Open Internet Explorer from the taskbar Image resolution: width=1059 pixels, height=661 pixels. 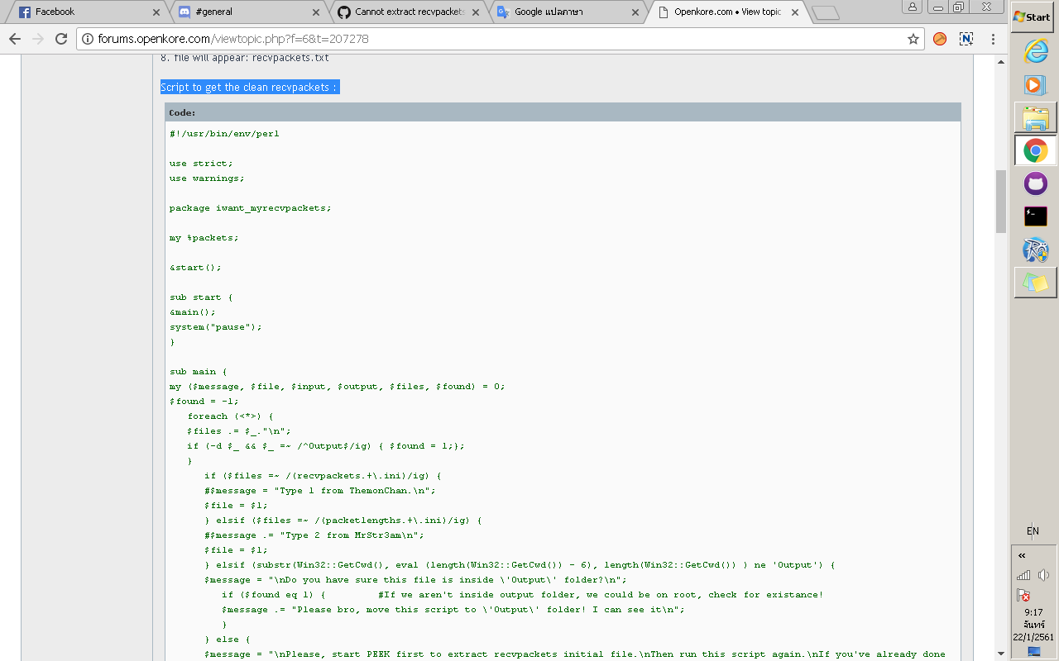pyautogui.click(x=1035, y=51)
